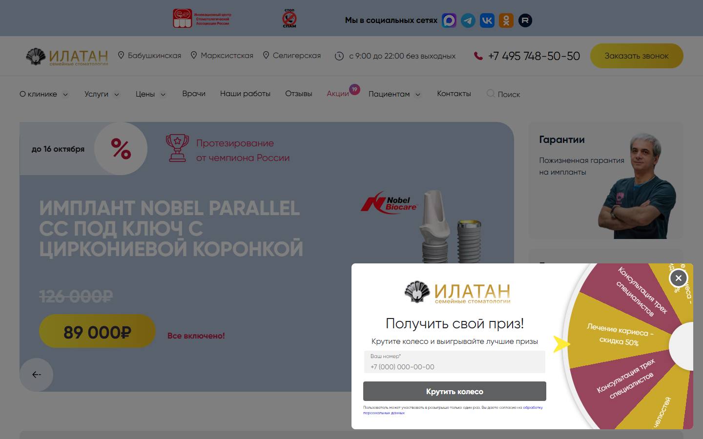Click the crossed-out 126 000₽ price
The height and width of the screenshot is (439, 703).
[x=76, y=296]
